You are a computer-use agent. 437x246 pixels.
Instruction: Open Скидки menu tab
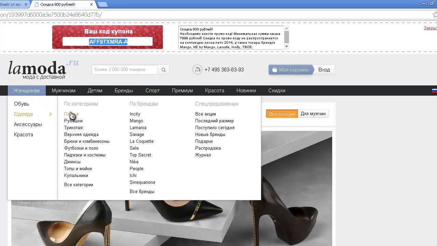coord(277,91)
